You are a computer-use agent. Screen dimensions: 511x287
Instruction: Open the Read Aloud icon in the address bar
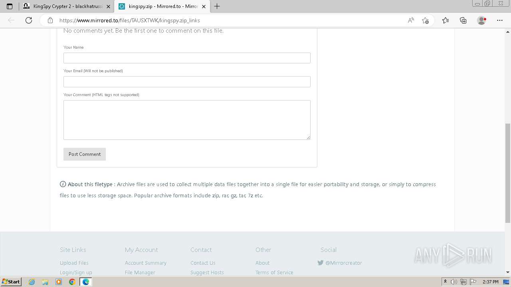[x=411, y=20]
